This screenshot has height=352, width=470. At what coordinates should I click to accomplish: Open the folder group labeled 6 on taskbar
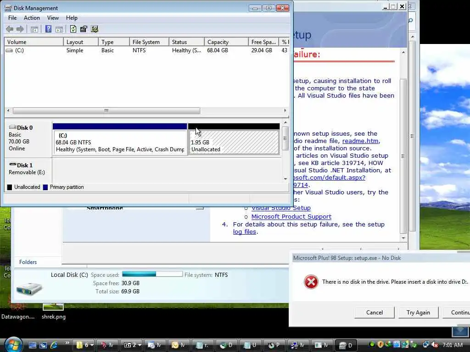(84, 345)
